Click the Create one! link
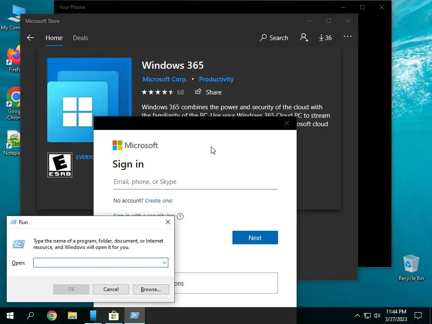The width and height of the screenshot is (432, 324). 159,200
